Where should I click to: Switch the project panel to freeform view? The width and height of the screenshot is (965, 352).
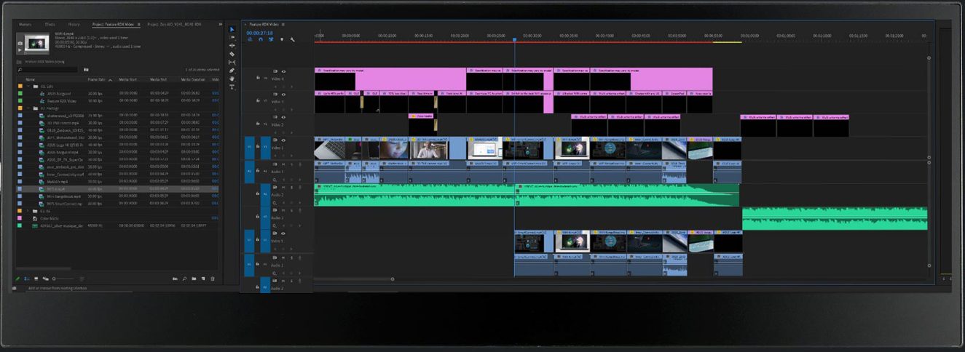45,279
